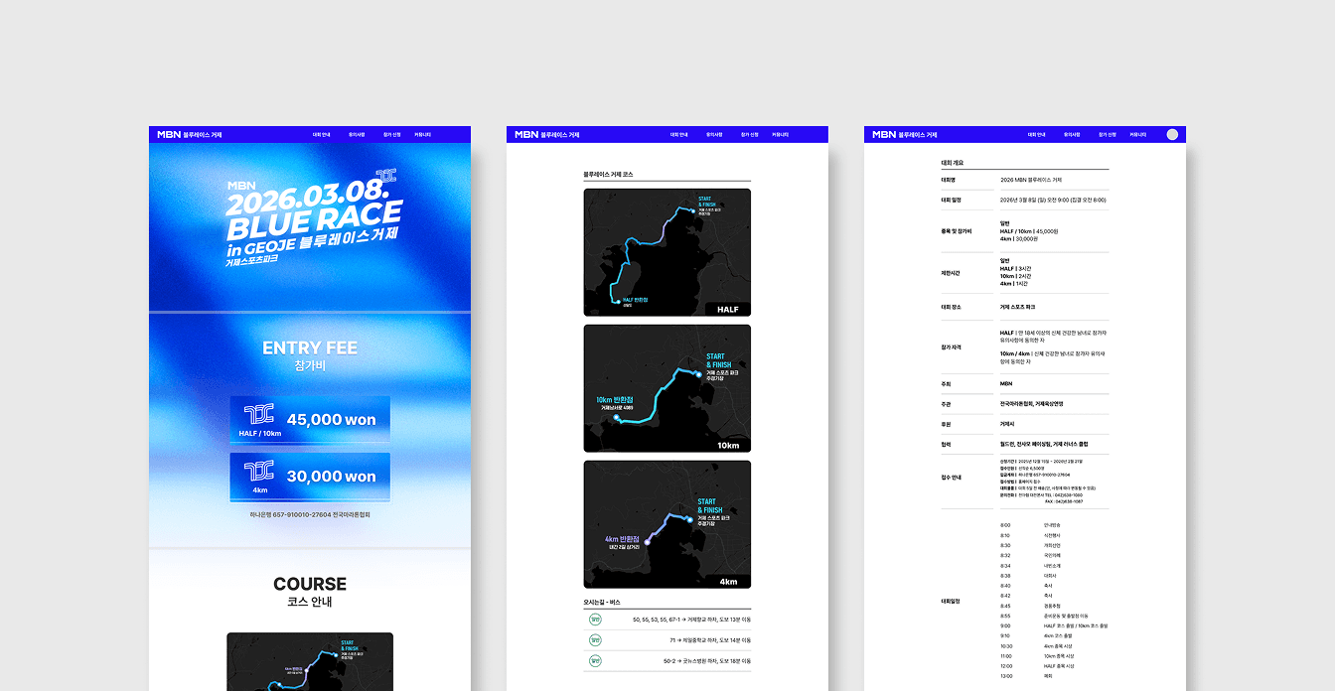Open 대회 안내 menu on the middle page

pyautogui.click(x=678, y=134)
